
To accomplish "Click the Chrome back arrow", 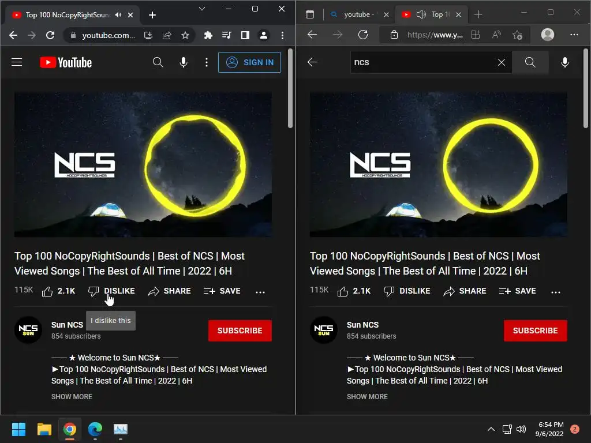I will 13,35.
